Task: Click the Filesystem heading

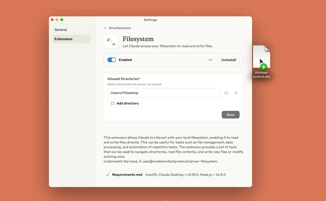Action: [138, 39]
